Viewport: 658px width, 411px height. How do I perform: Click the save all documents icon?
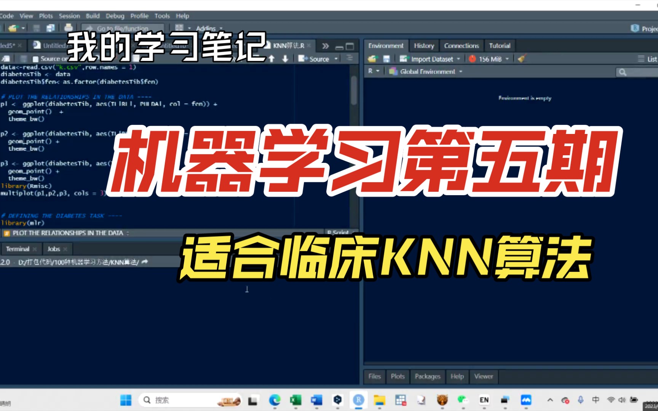pos(50,28)
